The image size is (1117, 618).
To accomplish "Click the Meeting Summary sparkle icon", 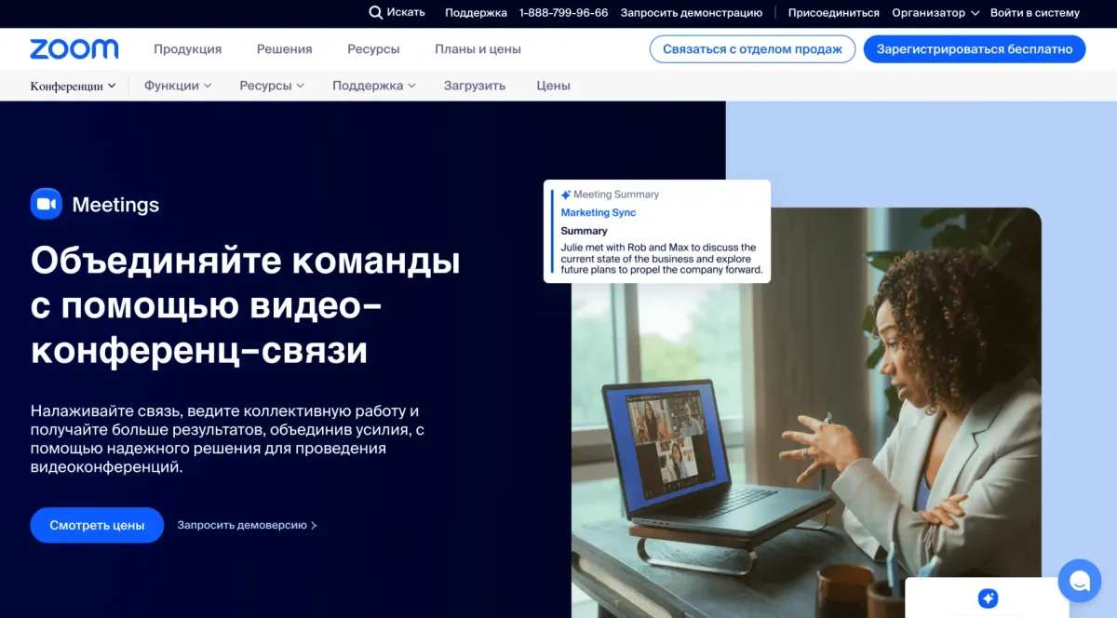I will 566,195.
